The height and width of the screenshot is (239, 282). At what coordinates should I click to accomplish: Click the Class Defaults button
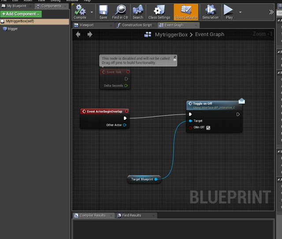coord(186,12)
